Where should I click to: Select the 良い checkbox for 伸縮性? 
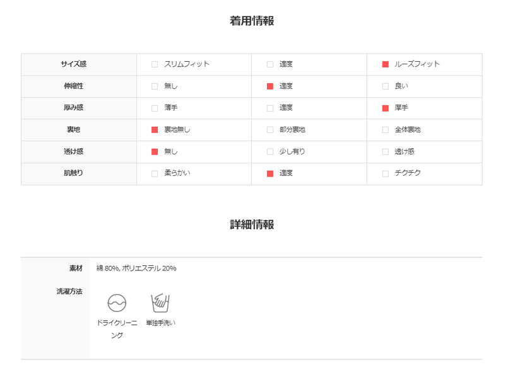(x=385, y=86)
